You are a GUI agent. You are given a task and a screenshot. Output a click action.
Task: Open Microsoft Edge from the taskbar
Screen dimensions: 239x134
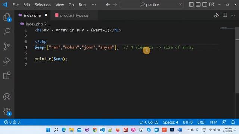(64, 130)
